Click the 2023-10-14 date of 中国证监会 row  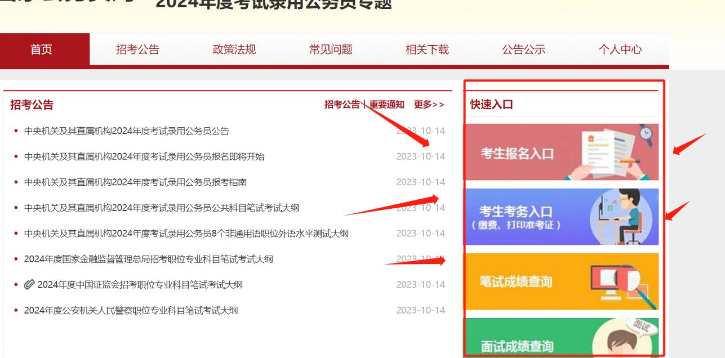coord(420,285)
